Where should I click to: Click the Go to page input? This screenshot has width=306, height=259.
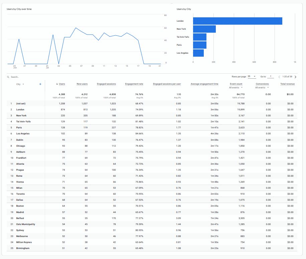click(x=271, y=77)
